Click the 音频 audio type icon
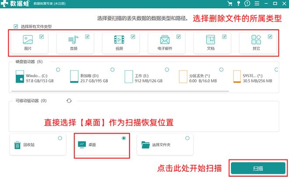This screenshot has width=289, height=177. click(x=73, y=39)
